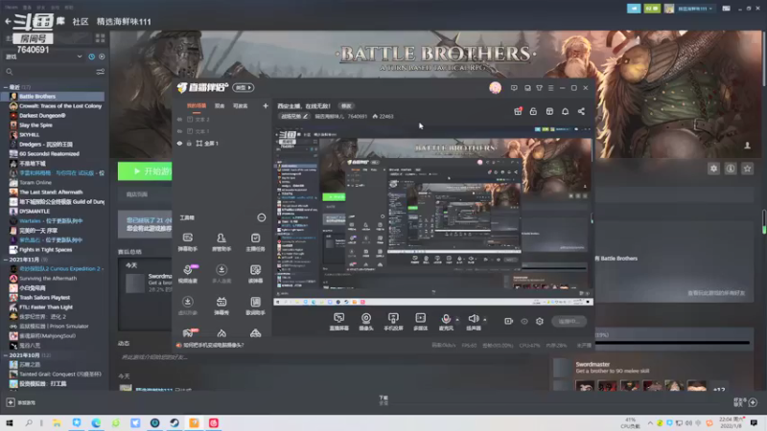Image resolution: width=767 pixels, height=431 pixels.
Task: Click the share icon in the streaming app
Action: (581, 111)
